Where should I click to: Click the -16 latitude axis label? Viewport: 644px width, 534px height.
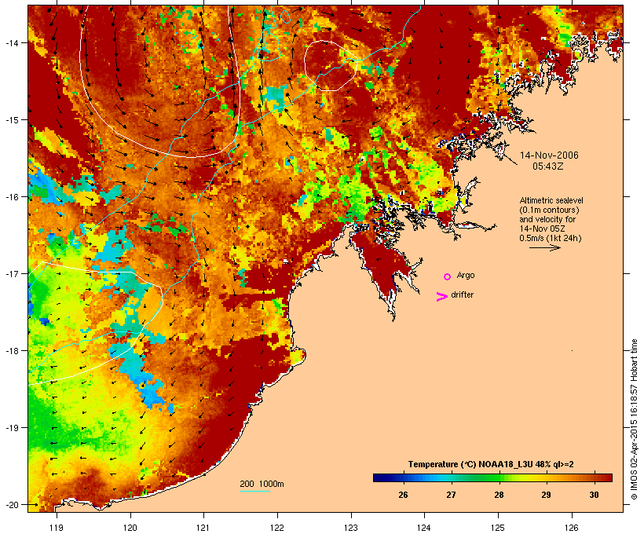pyautogui.click(x=11, y=197)
